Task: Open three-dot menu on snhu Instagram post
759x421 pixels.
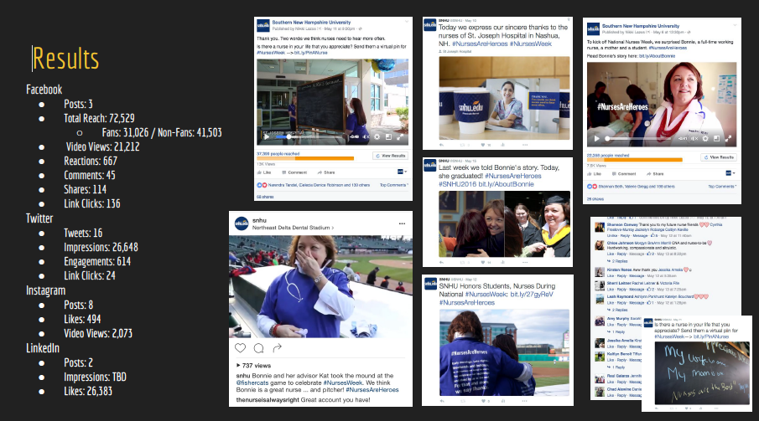Action: click(402, 223)
